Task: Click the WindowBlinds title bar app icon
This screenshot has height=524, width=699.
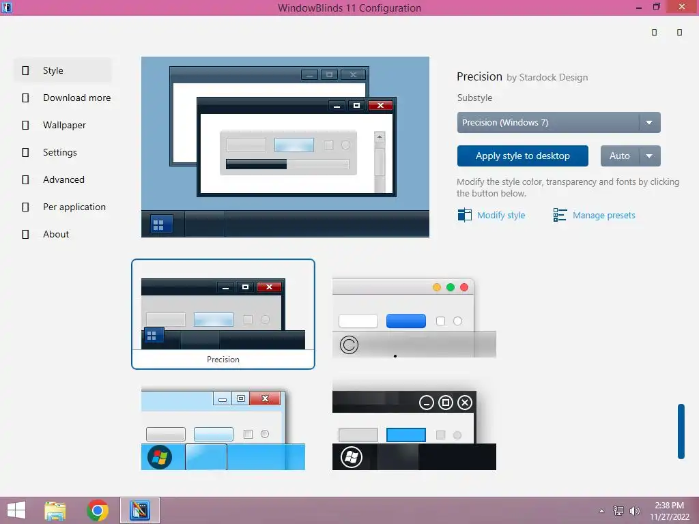Action: click(x=7, y=8)
